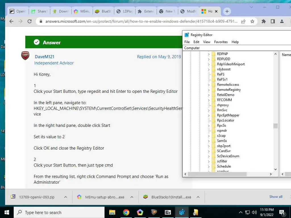Image resolution: width=291 pixels, height=218 pixels.
Task: Open File Explorer from taskbar
Action: 112,212
